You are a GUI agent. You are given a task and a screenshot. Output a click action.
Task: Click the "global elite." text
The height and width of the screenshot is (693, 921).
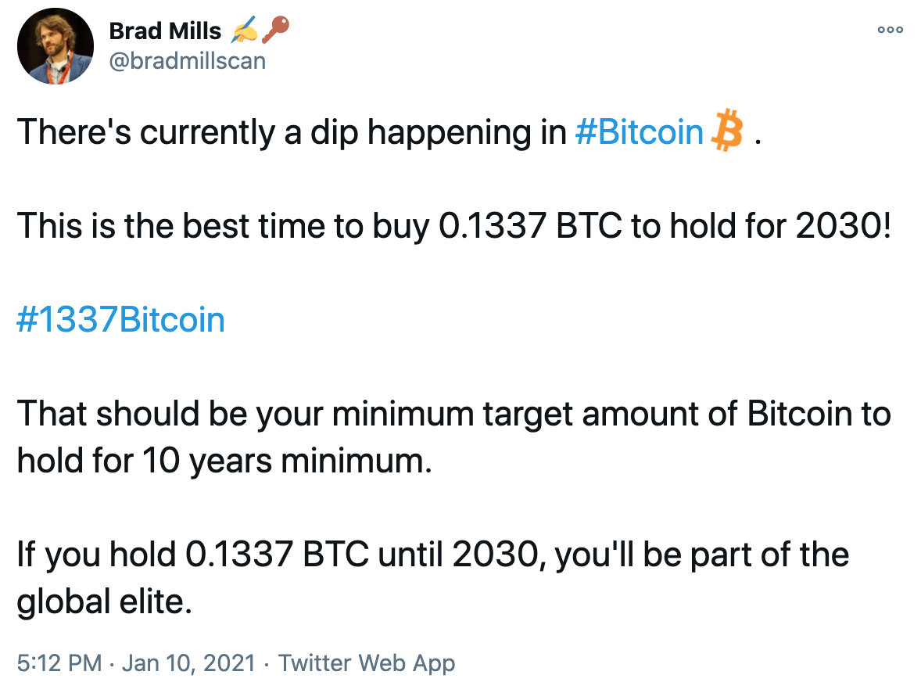[x=103, y=601]
